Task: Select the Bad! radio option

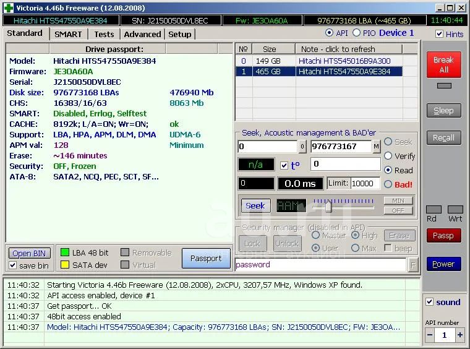Action: [x=388, y=184]
